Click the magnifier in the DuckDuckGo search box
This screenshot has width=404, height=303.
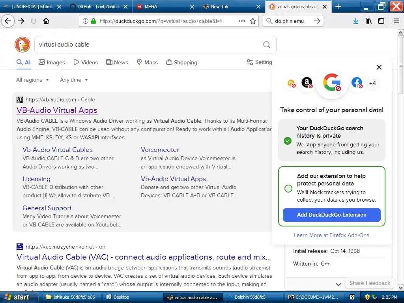(267, 45)
